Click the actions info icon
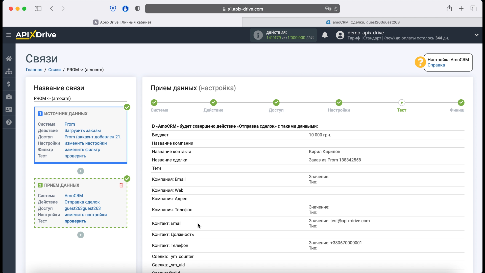The image size is (485, 273). click(258, 35)
